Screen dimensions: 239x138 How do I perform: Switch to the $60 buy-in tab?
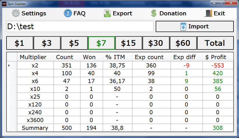183,43
